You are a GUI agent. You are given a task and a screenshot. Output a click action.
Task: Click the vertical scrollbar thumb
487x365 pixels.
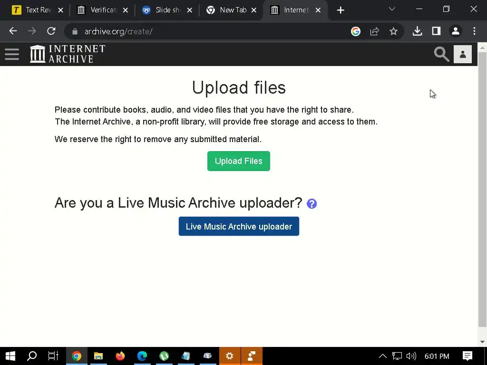482,189
